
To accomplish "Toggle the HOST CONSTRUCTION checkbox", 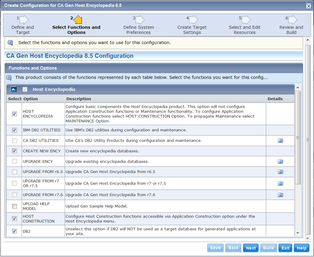I will coord(14,219).
